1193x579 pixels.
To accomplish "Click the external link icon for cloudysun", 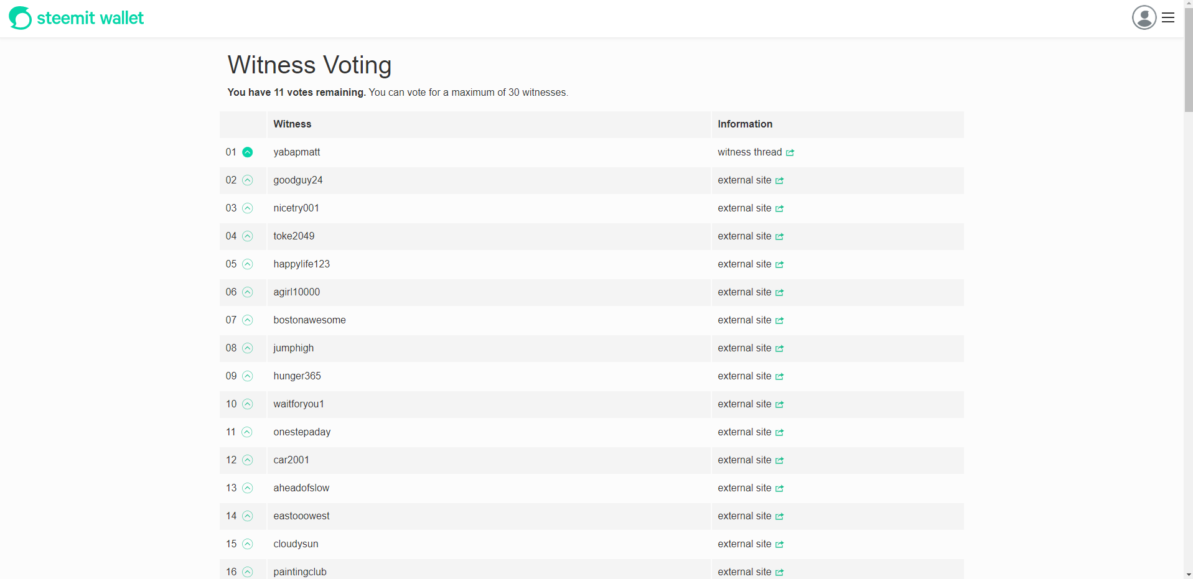I will click(780, 544).
